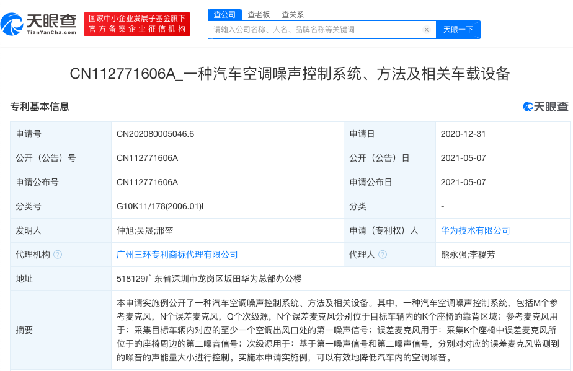Open the help icon next to 代理机构

pos(58,255)
